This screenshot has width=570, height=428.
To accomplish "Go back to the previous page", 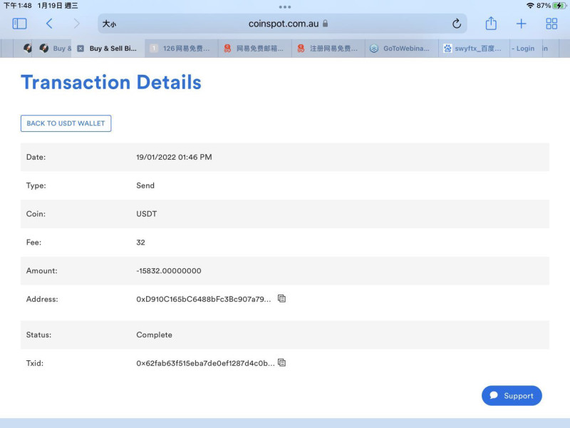I will click(49, 24).
